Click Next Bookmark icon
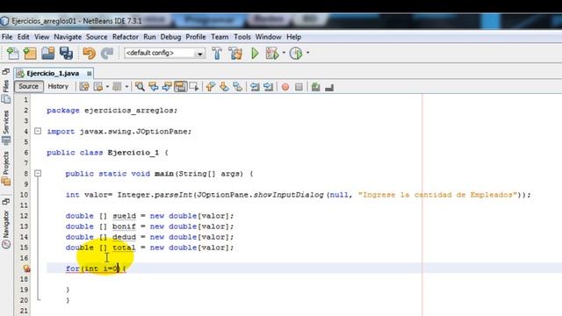Viewport: 562px width, 316px height. [x=224, y=86]
